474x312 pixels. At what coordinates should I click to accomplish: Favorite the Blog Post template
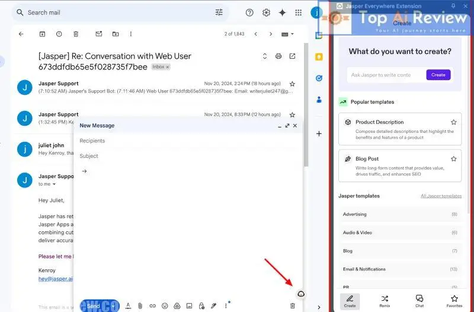tap(453, 159)
